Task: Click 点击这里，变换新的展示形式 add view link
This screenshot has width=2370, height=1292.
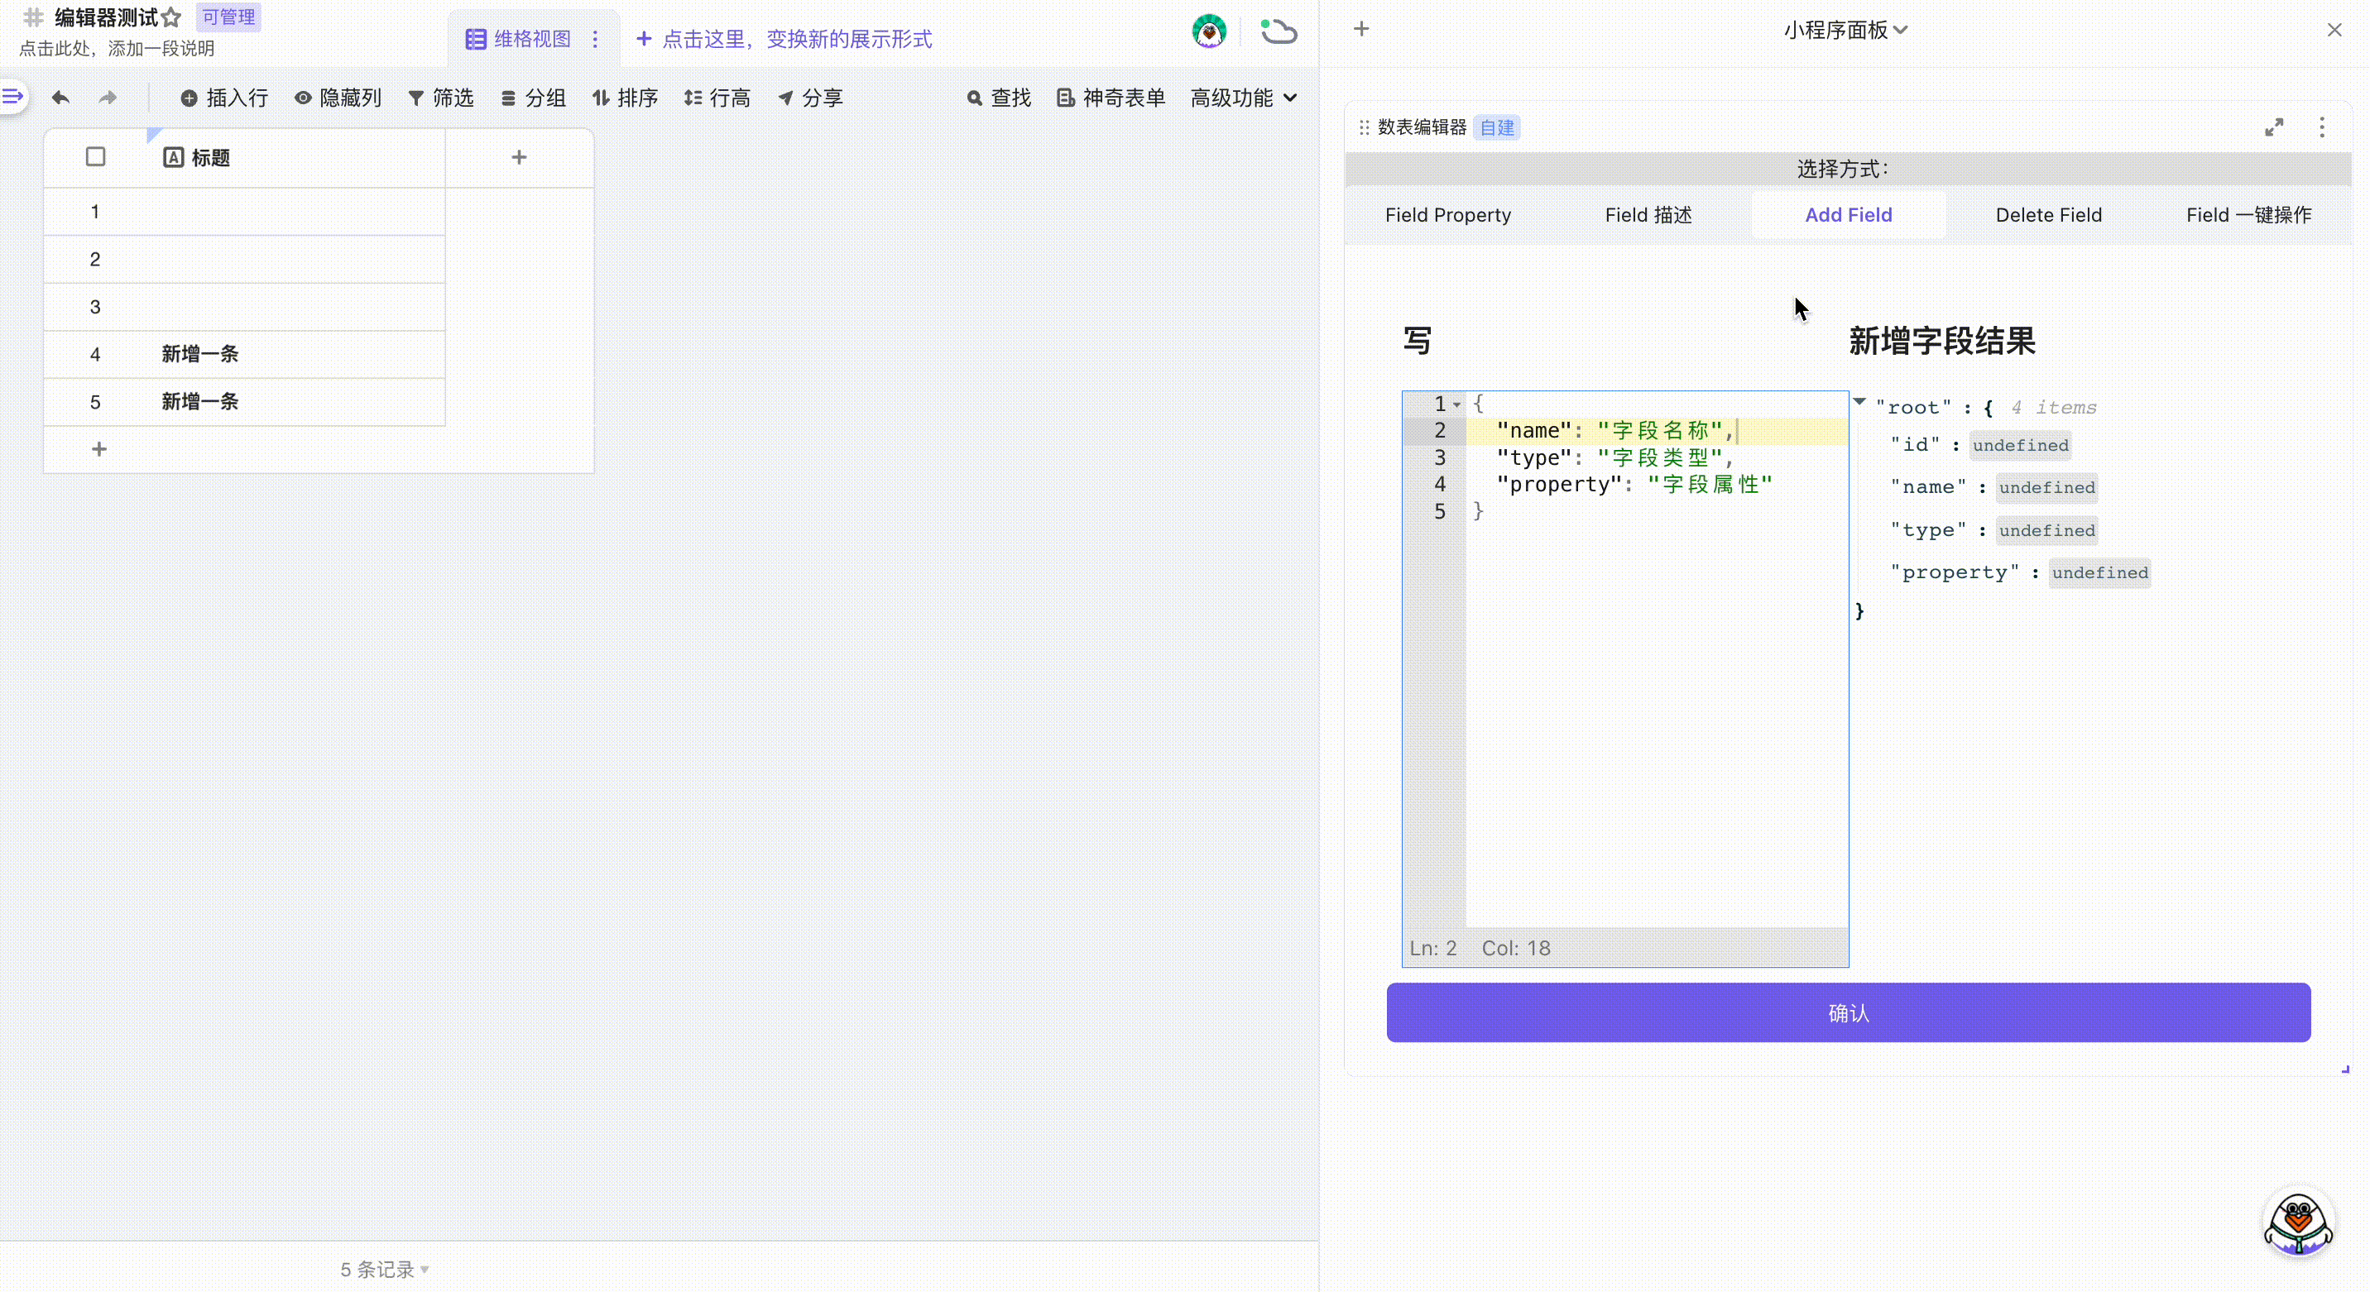Action: (784, 39)
